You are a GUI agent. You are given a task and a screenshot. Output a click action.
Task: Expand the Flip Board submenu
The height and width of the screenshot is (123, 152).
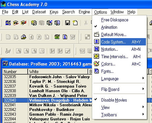pos(119,89)
